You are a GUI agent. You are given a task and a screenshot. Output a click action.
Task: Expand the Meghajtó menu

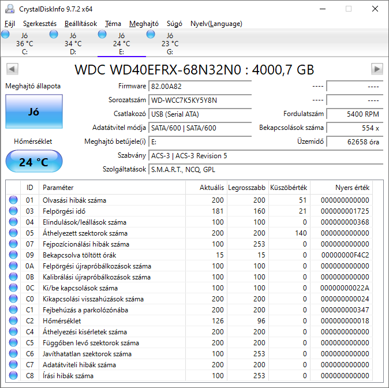pyautogui.click(x=144, y=24)
